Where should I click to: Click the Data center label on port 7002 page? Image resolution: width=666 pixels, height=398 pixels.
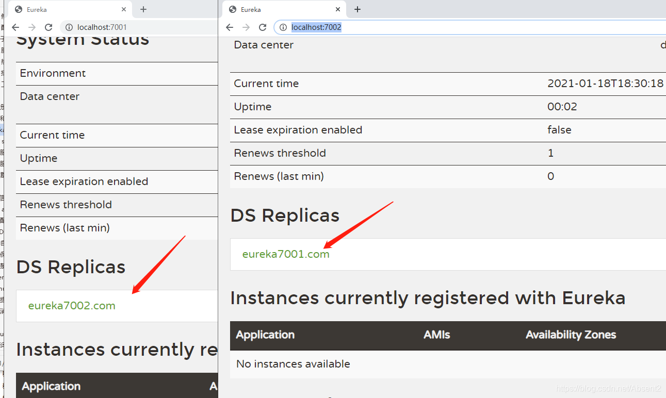point(264,45)
